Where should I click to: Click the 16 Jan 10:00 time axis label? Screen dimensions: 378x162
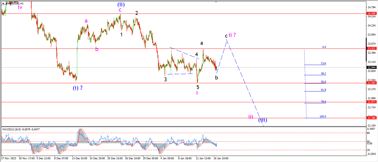[x=220, y=158]
